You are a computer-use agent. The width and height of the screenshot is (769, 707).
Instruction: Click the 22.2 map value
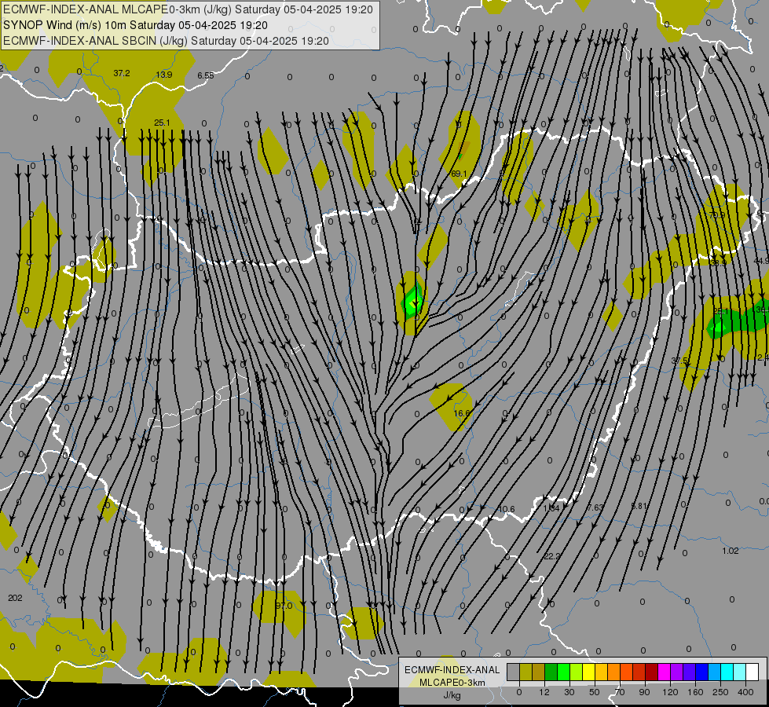pyautogui.click(x=551, y=556)
